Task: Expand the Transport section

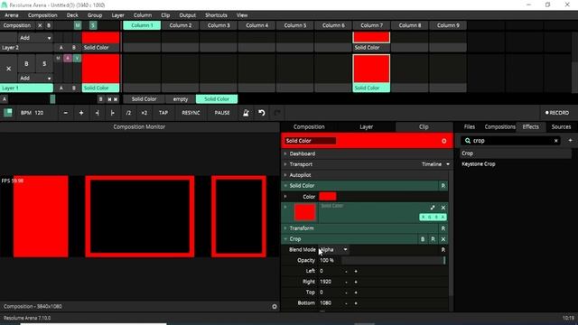Action: 285,164
